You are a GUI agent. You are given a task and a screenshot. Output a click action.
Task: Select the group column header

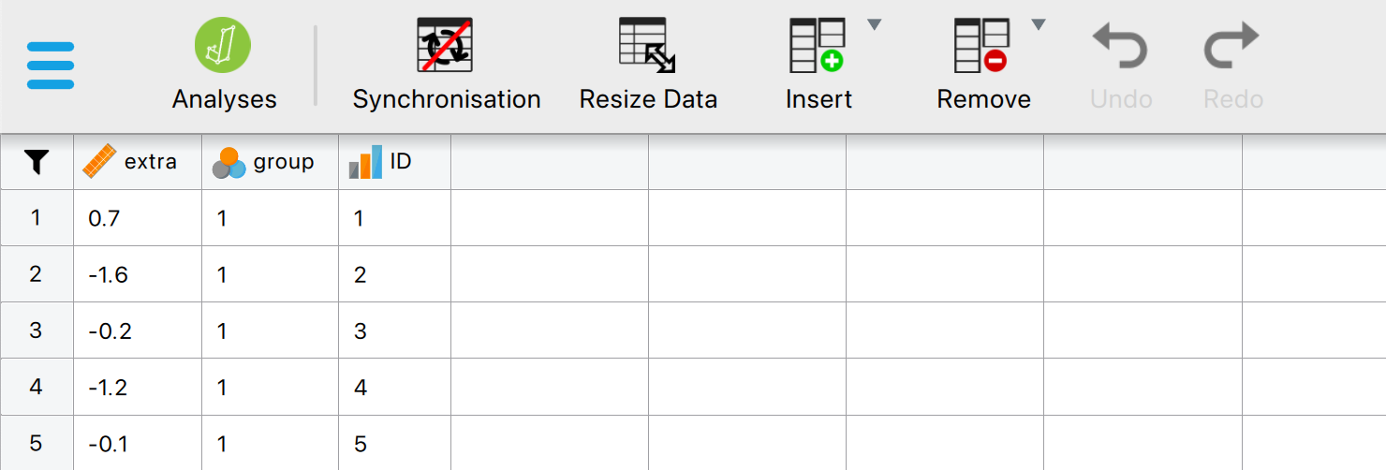click(x=283, y=162)
